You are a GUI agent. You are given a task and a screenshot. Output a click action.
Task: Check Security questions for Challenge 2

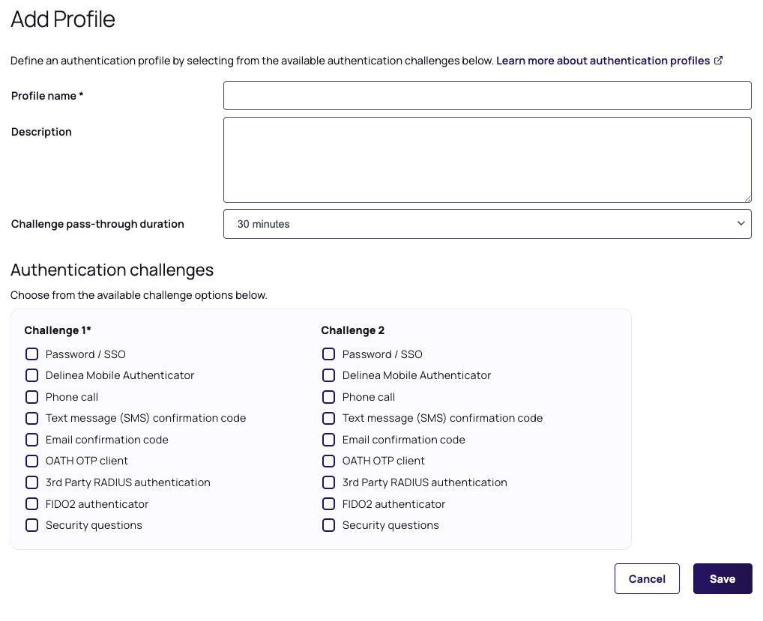[x=328, y=525]
